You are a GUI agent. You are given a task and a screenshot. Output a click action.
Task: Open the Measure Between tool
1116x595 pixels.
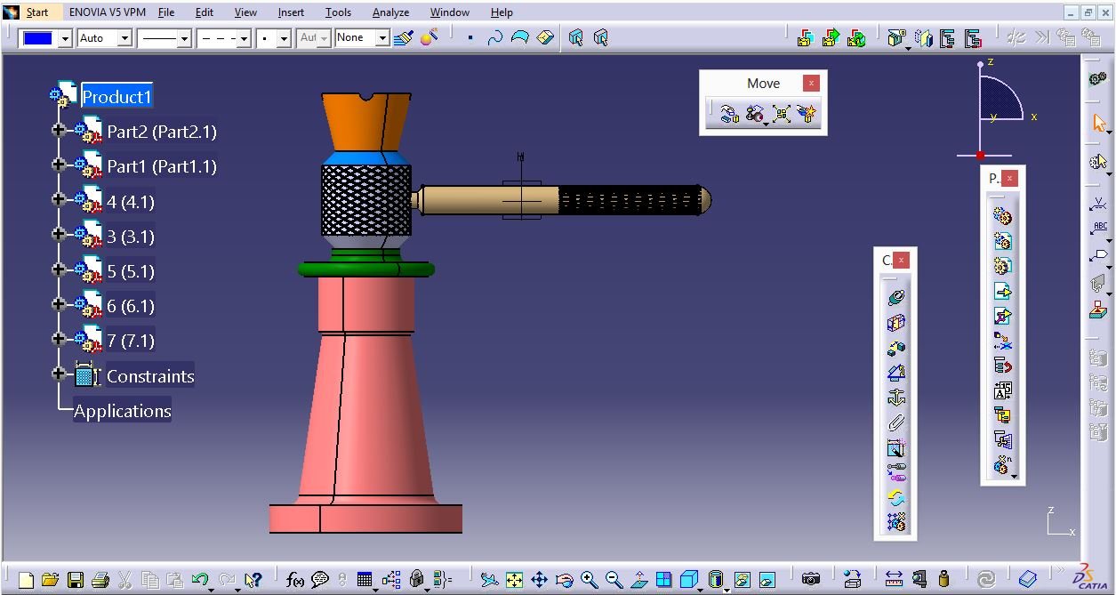tap(895, 580)
